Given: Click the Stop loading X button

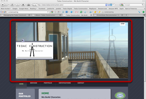Looking at the screenshot, I should pos(18,5).
